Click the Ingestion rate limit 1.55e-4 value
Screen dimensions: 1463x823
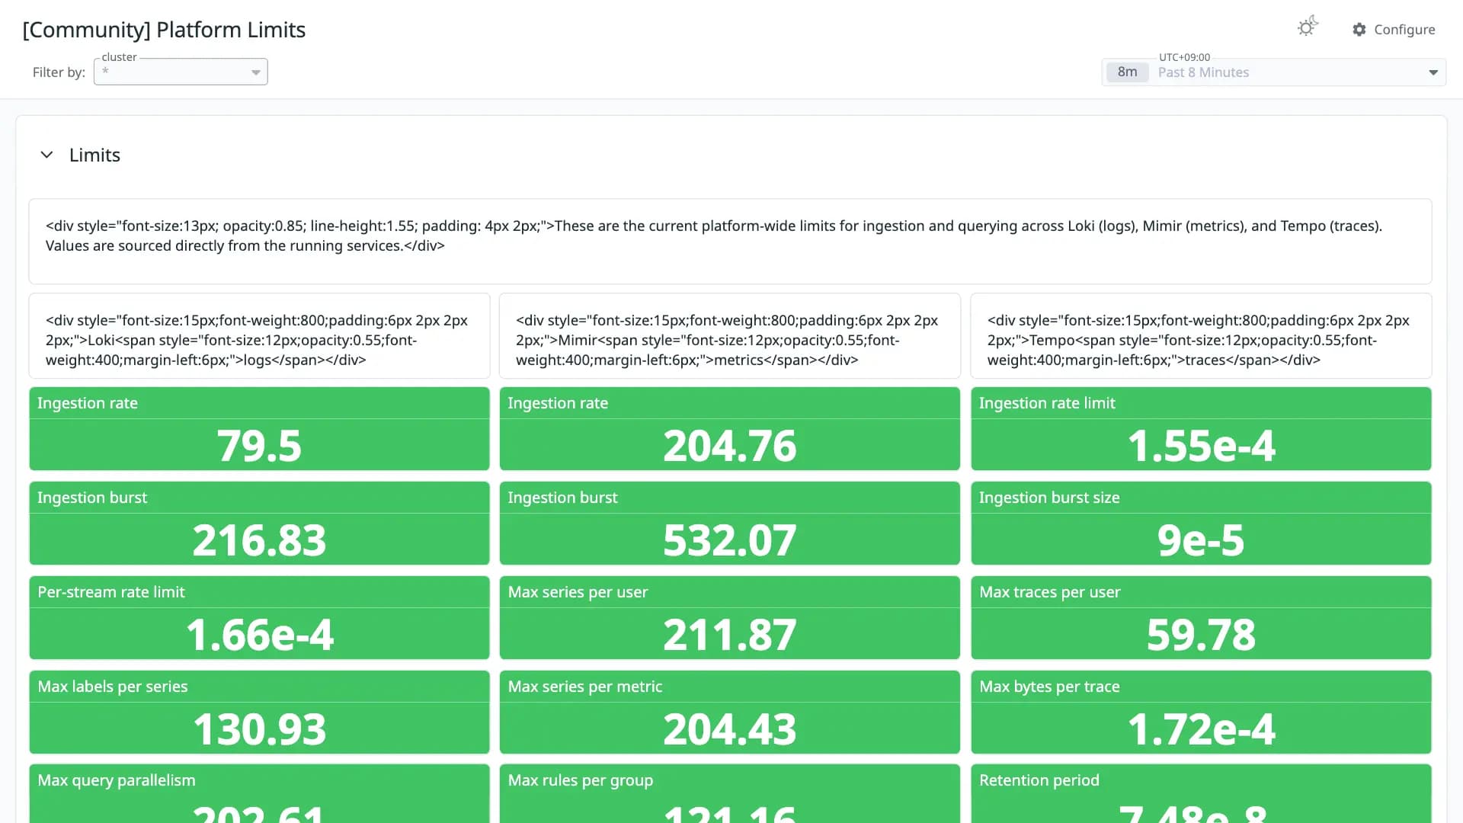point(1201,446)
